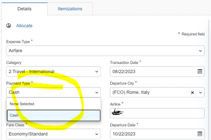Open the Category dropdown

coord(53,72)
